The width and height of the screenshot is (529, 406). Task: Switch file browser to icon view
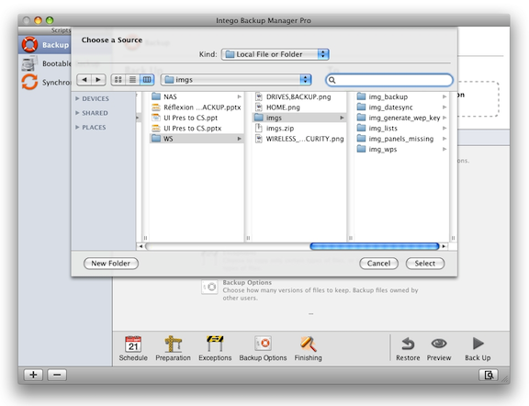click(118, 80)
